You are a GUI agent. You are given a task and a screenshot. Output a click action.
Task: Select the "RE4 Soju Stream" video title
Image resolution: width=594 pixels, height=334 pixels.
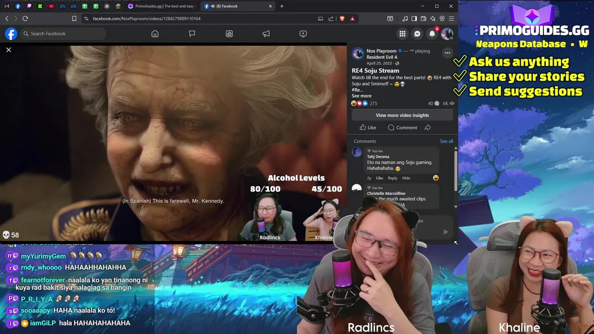(375, 71)
